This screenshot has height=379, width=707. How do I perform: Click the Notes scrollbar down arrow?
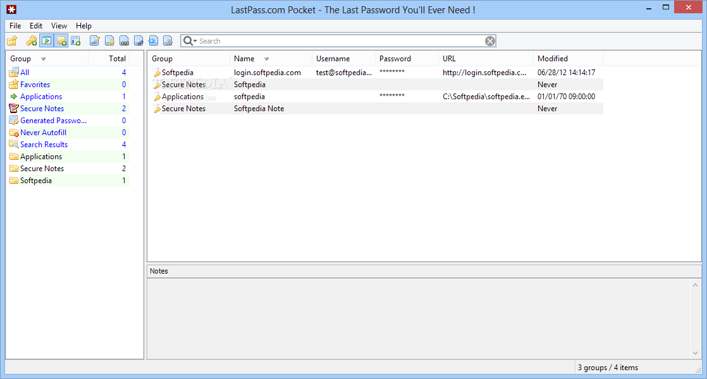pyautogui.click(x=695, y=353)
